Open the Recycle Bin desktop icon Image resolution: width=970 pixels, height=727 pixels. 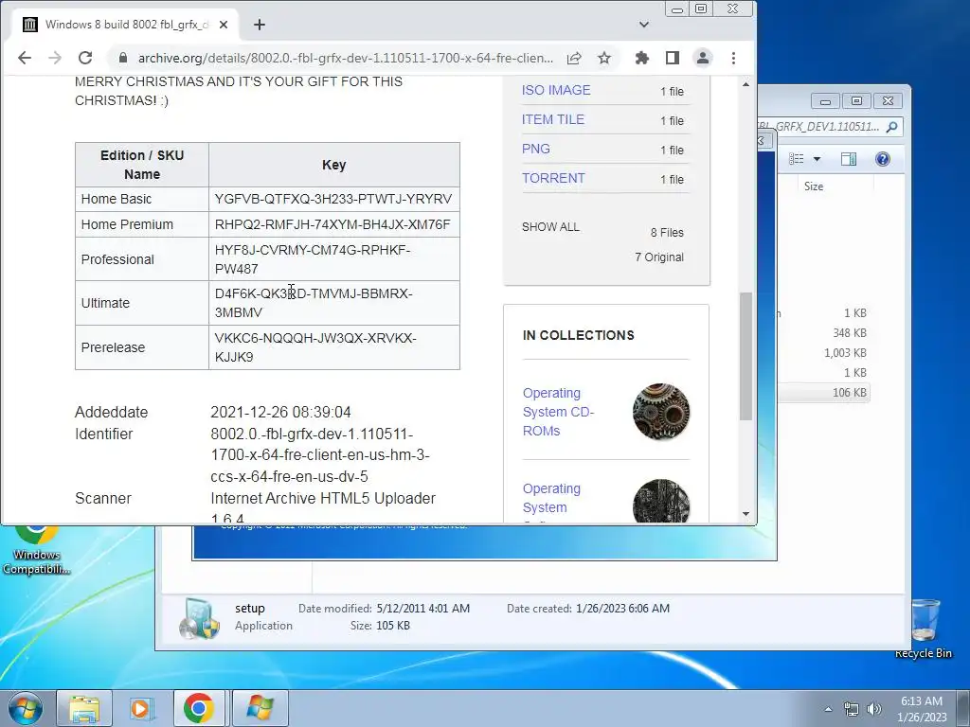click(923, 628)
